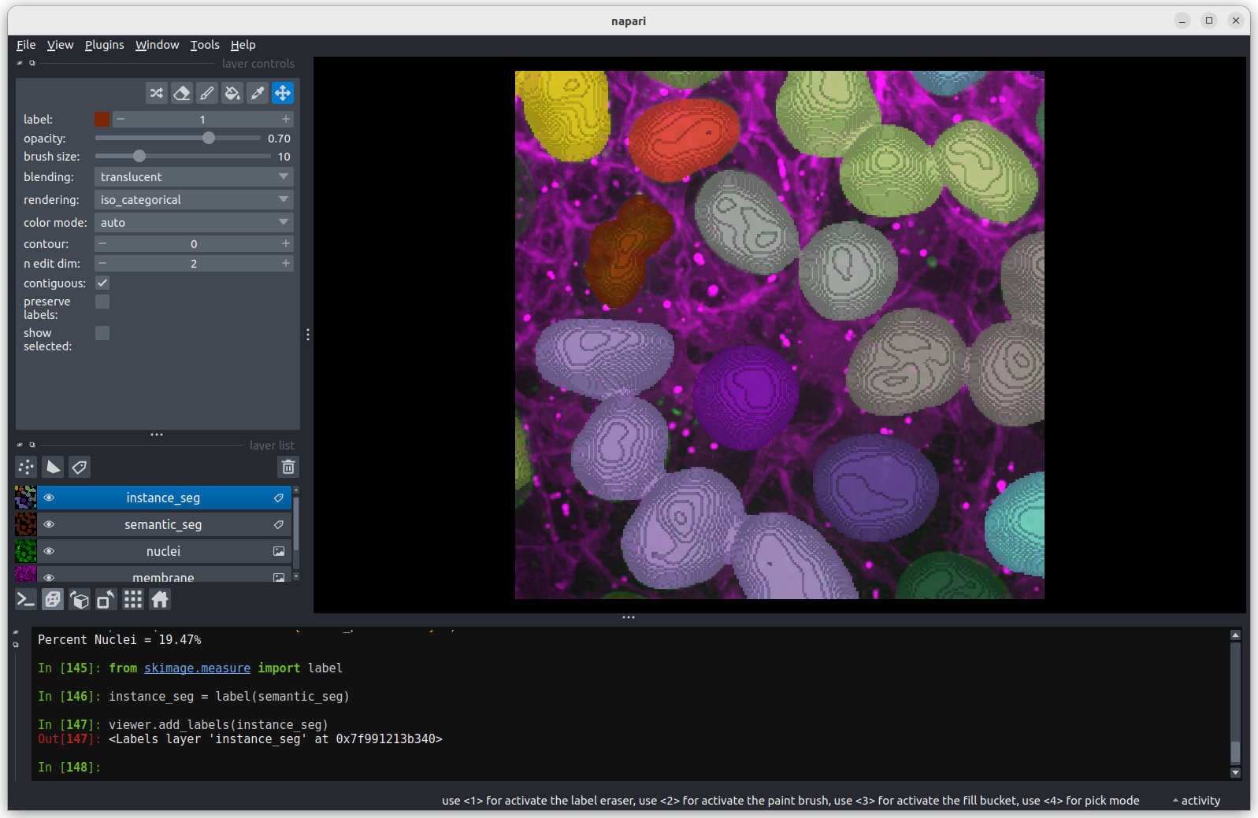Screen dimensions: 1258x818
Task: Hide the semantic_seg layer via eye icon
Action: point(49,524)
